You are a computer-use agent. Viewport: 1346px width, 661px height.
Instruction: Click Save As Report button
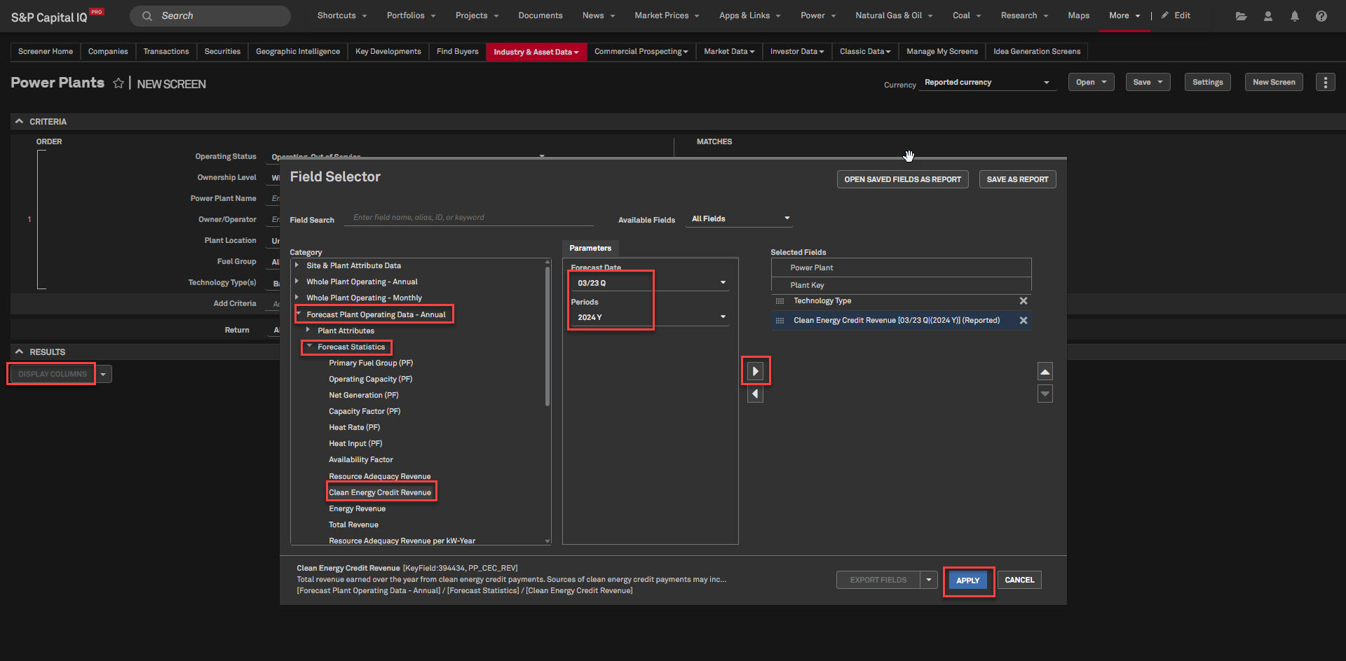coord(1017,180)
